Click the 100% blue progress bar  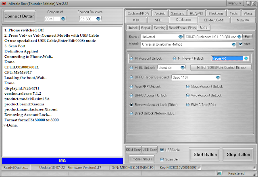pos(62,161)
